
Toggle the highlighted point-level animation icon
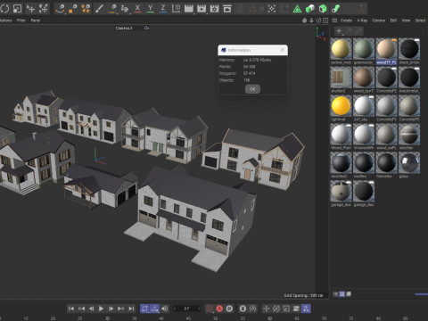(306, 309)
